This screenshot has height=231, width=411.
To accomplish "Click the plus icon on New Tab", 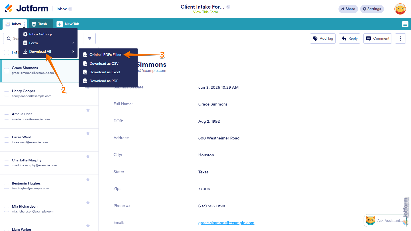I will [x=59, y=24].
